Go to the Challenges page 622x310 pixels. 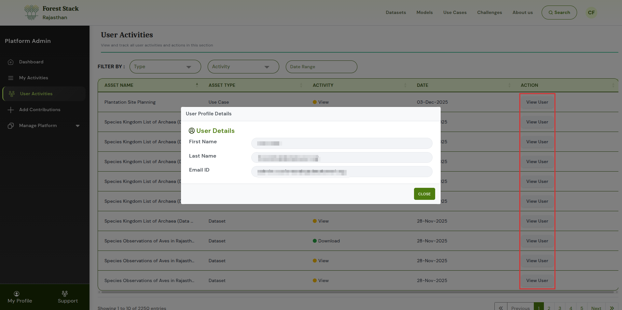(489, 13)
